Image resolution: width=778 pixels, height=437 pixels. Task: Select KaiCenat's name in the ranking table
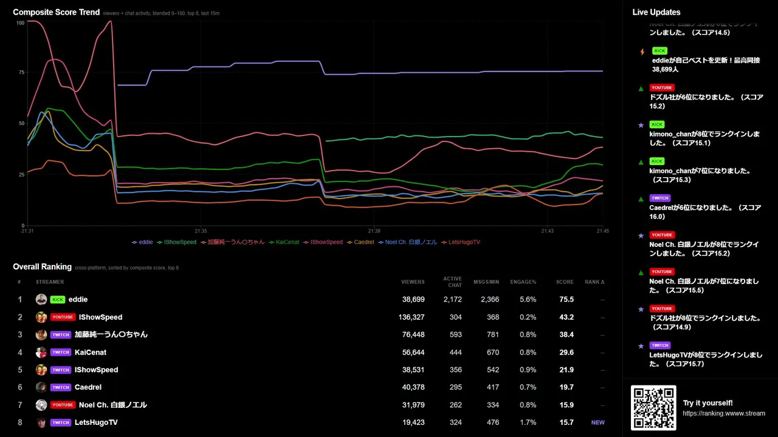pos(91,352)
